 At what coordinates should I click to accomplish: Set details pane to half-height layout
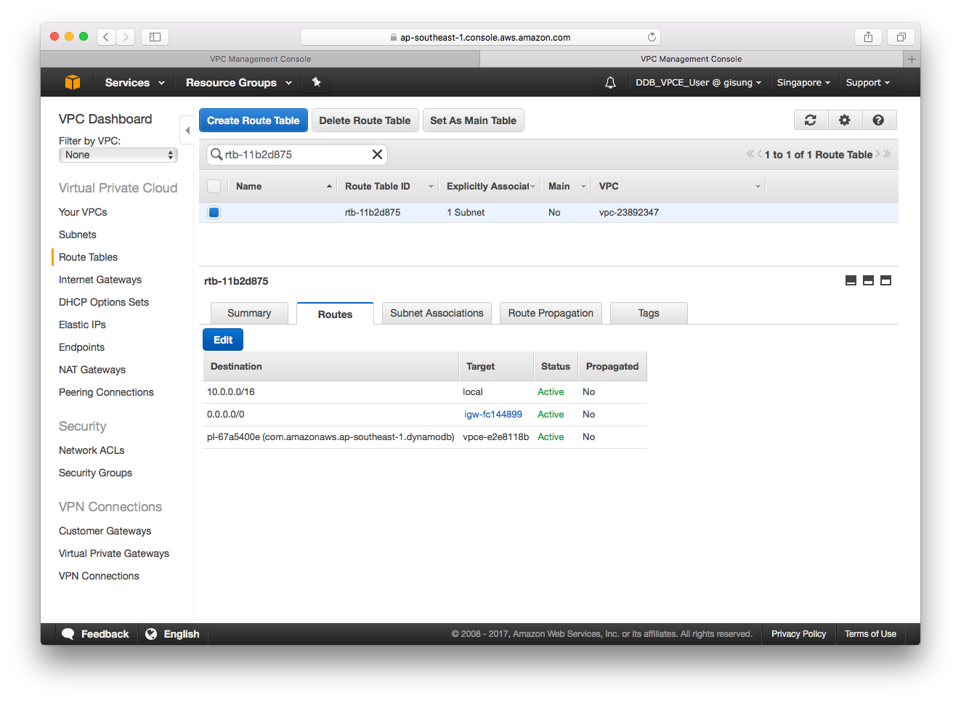868,280
